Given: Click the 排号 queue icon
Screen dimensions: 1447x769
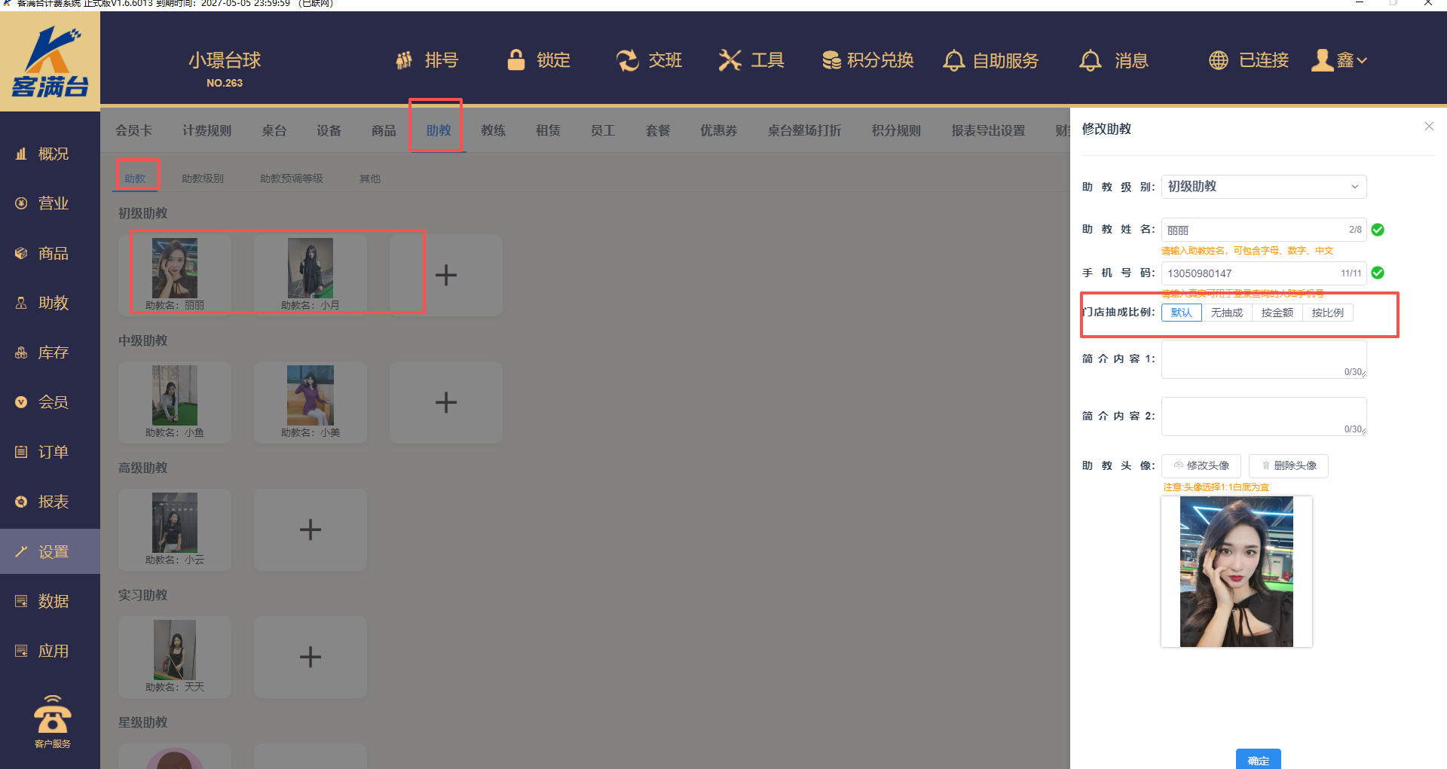Looking at the screenshot, I should click(405, 60).
